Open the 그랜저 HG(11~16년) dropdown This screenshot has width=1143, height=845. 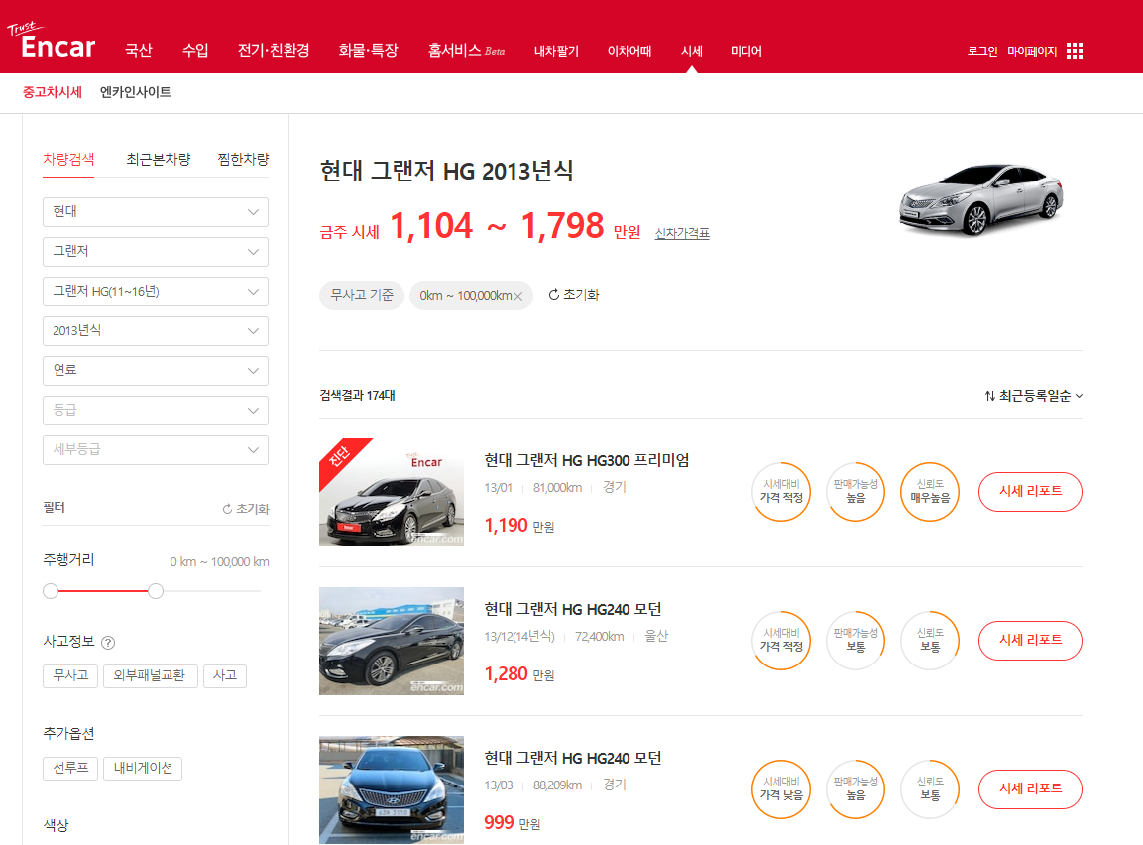pos(156,292)
